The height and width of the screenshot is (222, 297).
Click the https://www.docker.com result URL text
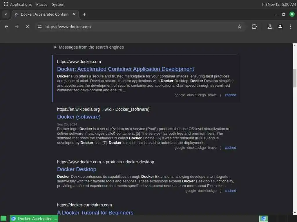[79, 62]
